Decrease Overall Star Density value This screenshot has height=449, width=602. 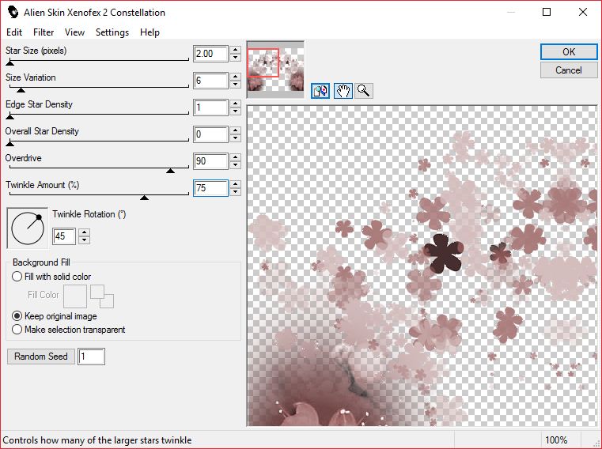(236, 138)
